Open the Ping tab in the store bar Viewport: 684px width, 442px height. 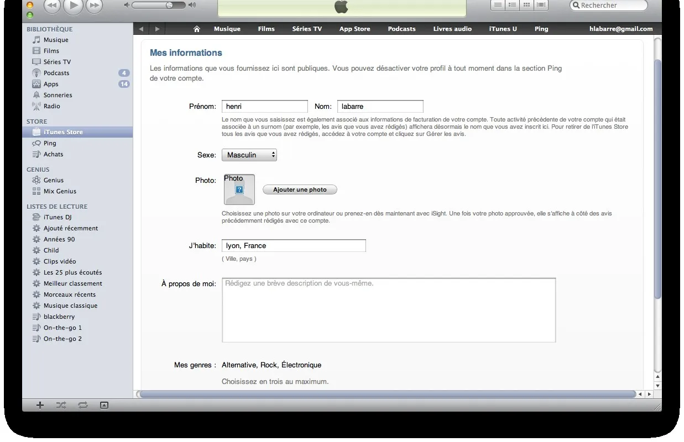click(541, 29)
